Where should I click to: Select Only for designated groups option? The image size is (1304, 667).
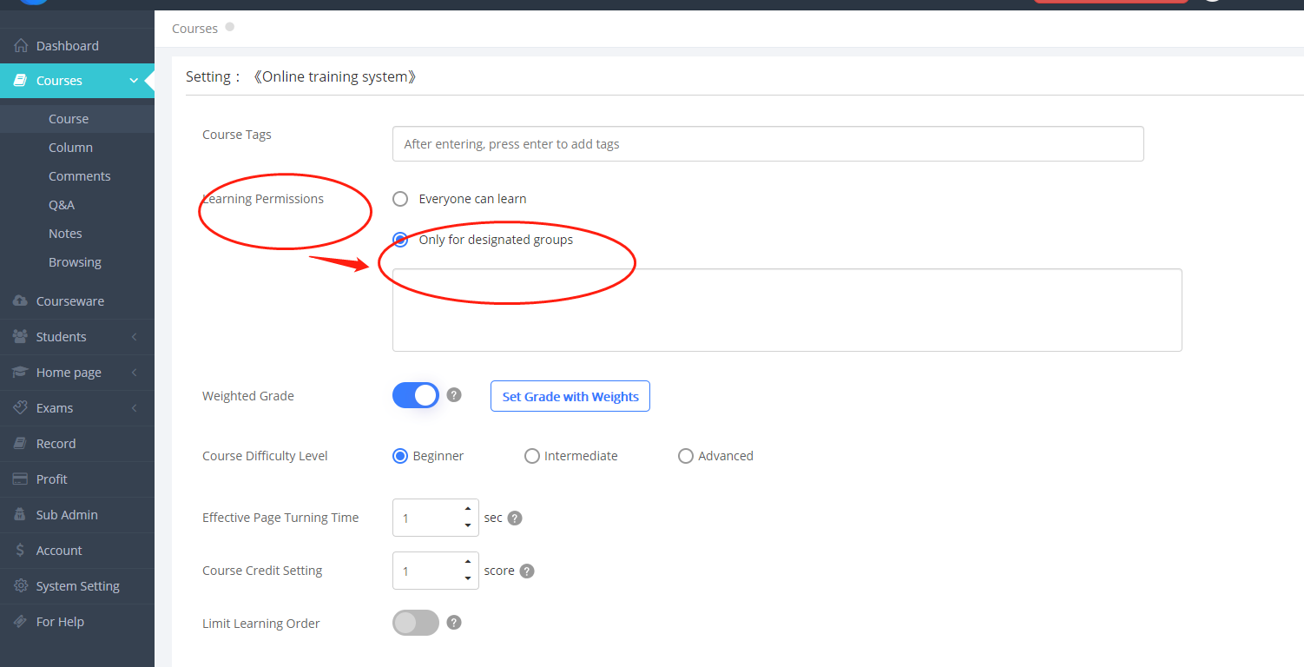click(x=400, y=240)
